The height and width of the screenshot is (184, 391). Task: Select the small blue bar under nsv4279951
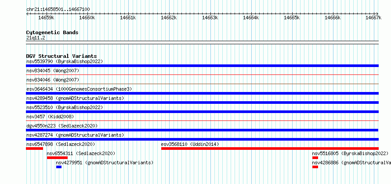[59, 167]
